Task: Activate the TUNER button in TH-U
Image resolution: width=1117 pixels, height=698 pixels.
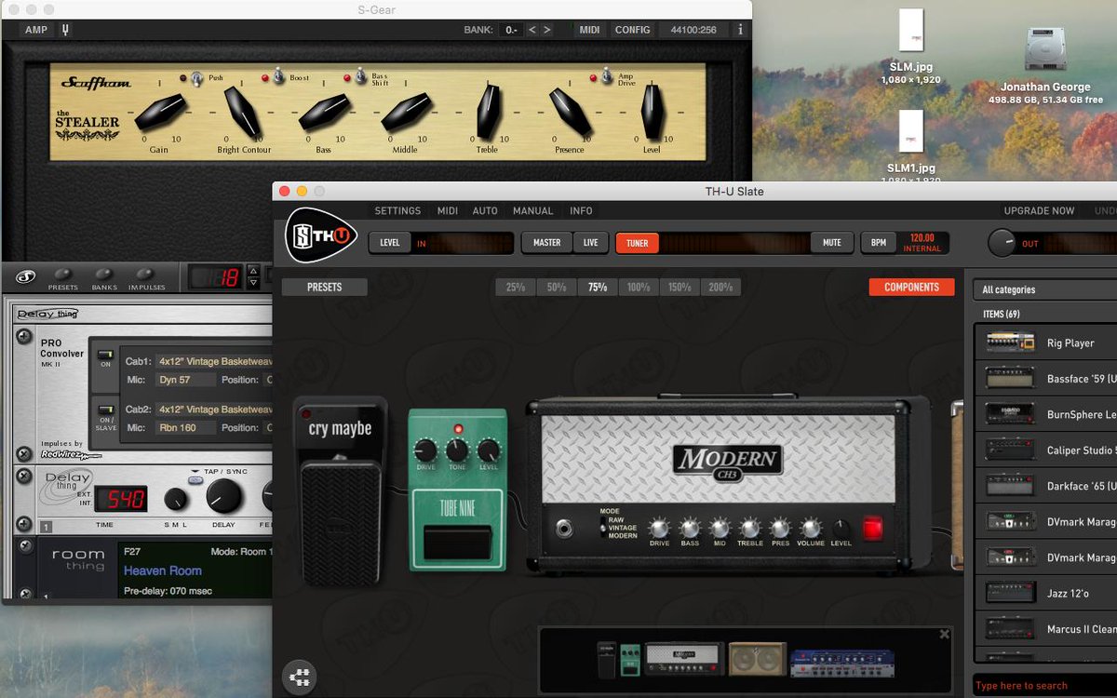Action: pyautogui.click(x=638, y=243)
